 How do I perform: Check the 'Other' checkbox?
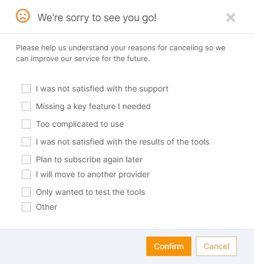(26, 207)
